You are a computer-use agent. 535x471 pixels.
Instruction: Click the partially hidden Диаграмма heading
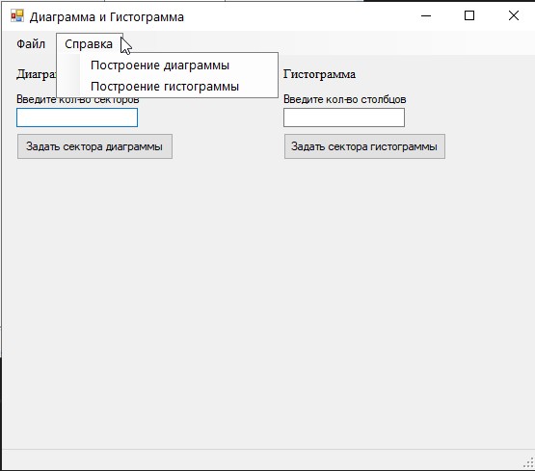click(37, 74)
